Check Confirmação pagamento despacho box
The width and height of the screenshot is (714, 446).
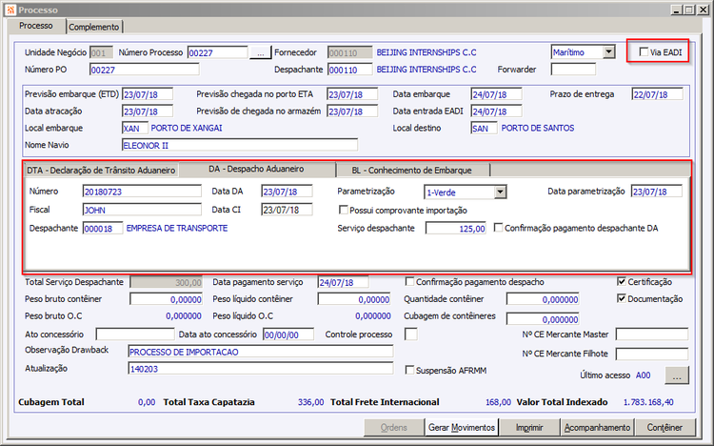(409, 282)
